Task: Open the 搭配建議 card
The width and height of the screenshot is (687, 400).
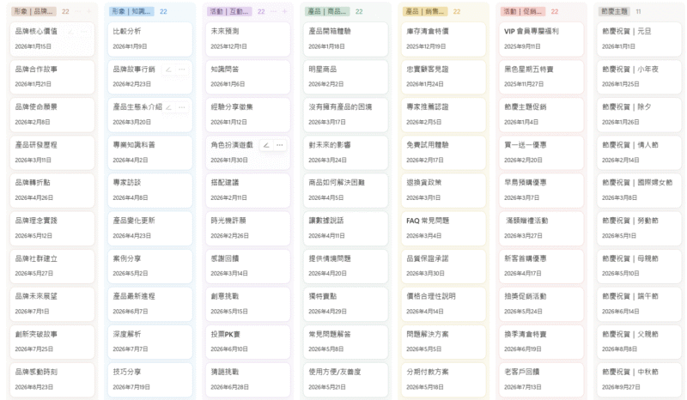Action: click(x=247, y=191)
